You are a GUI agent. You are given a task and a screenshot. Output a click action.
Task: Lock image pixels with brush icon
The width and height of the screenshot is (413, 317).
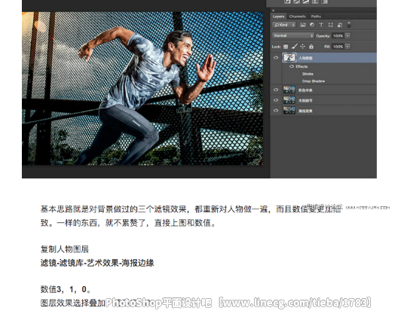click(x=294, y=47)
